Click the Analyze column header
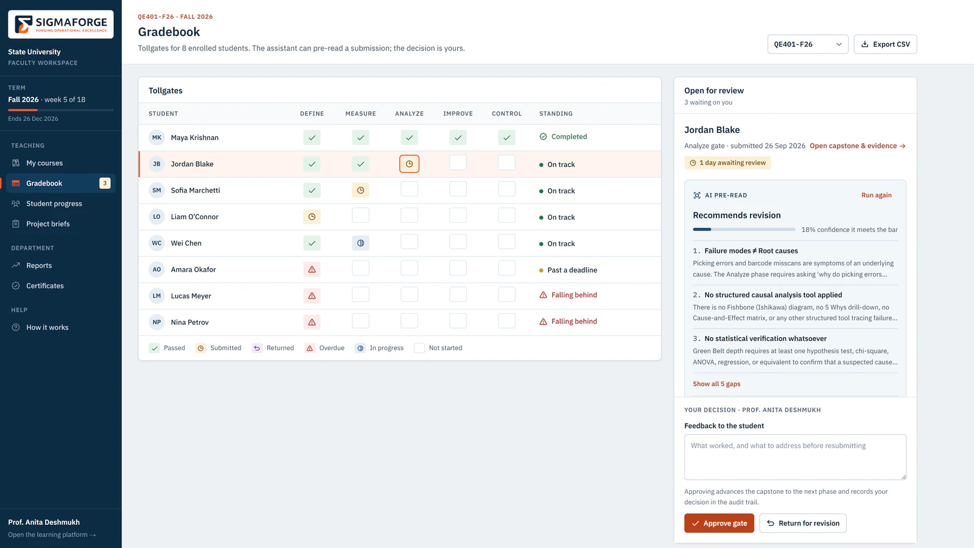974x548 pixels. (x=409, y=114)
